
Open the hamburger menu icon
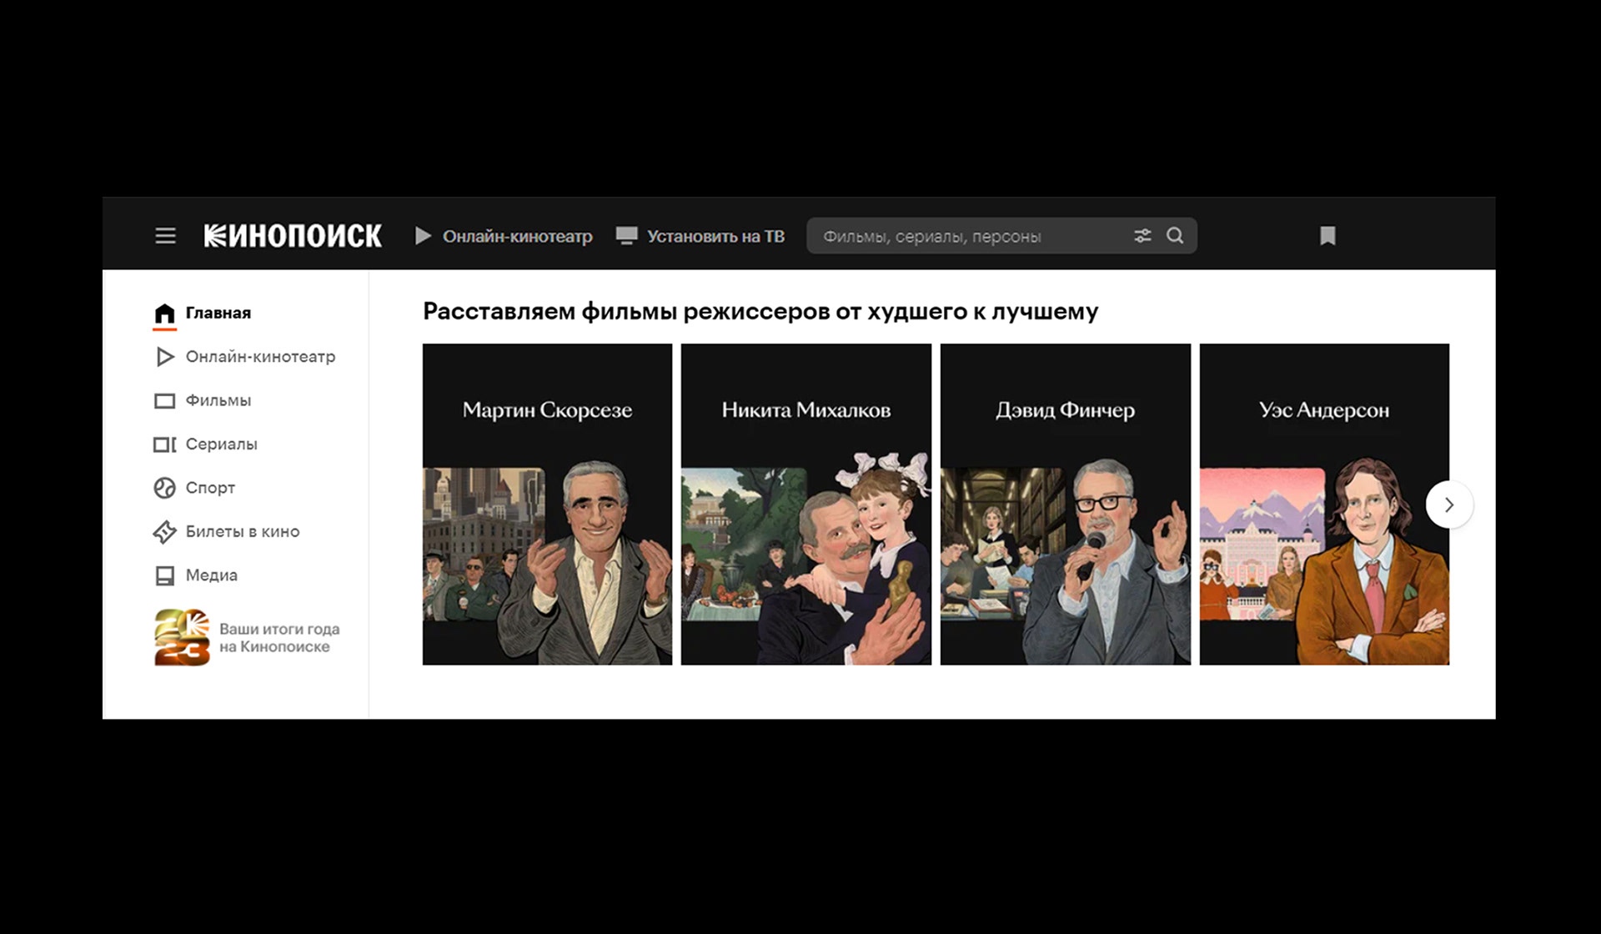(x=165, y=236)
